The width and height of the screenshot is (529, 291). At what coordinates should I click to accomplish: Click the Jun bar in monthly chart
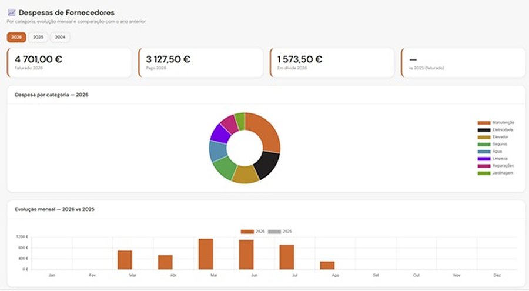[246, 255]
